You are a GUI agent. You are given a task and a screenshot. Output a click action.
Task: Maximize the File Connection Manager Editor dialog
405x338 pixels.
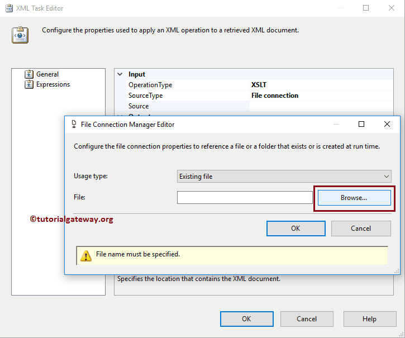click(x=361, y=124)
